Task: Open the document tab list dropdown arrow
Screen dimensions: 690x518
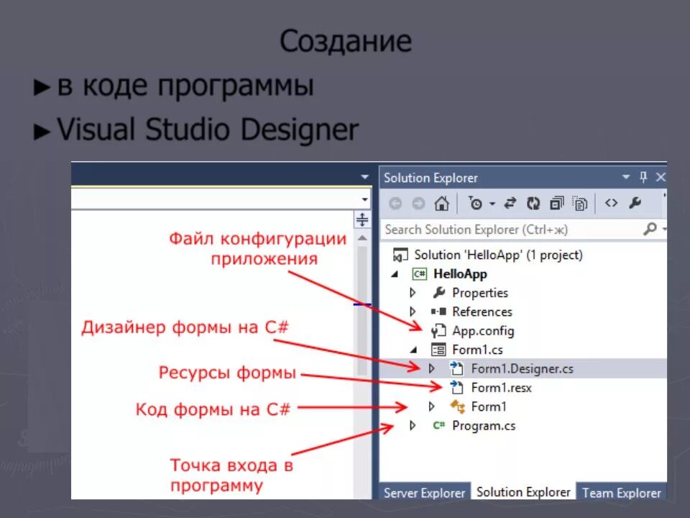Action: [x=365, y=177]
